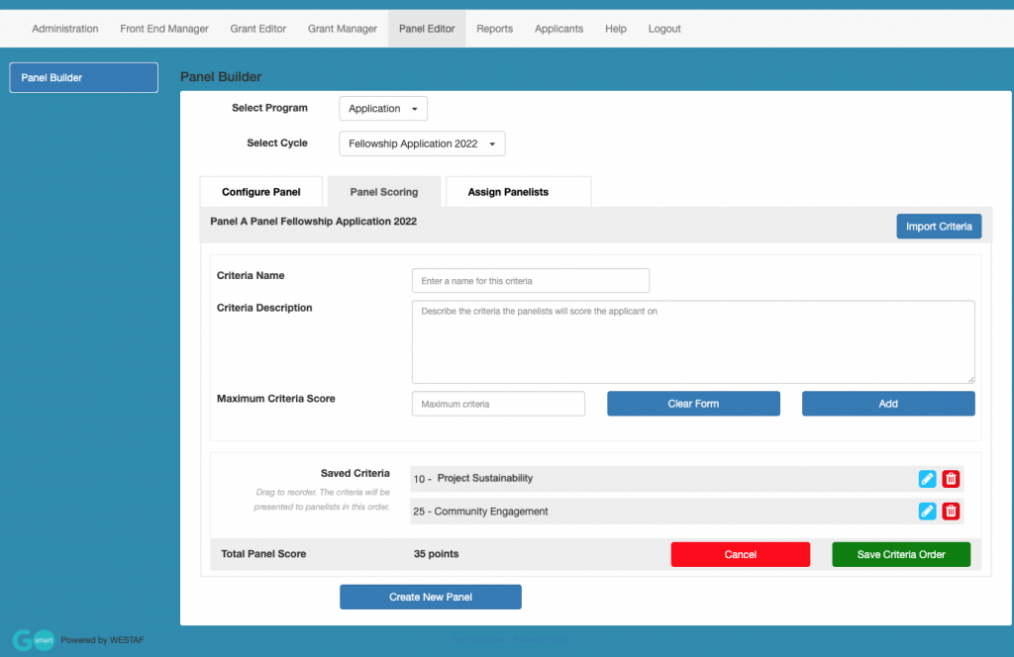Select Panel Builder in the sidebar
This screenshot has width=1014, height=657.
83,76
